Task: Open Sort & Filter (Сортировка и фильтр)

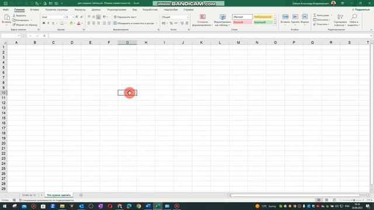Action: pyautogui.click(x=340, y=20)
